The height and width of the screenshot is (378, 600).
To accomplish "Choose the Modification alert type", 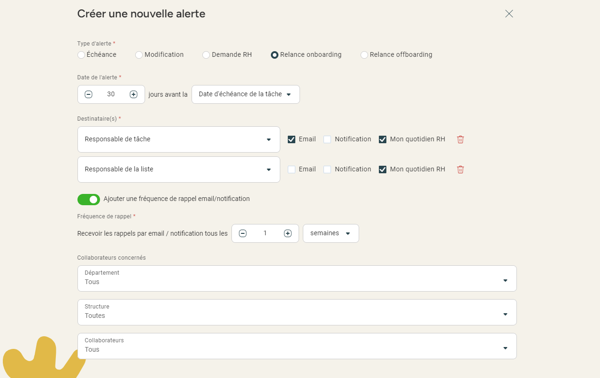I will [x=139, y=55].
